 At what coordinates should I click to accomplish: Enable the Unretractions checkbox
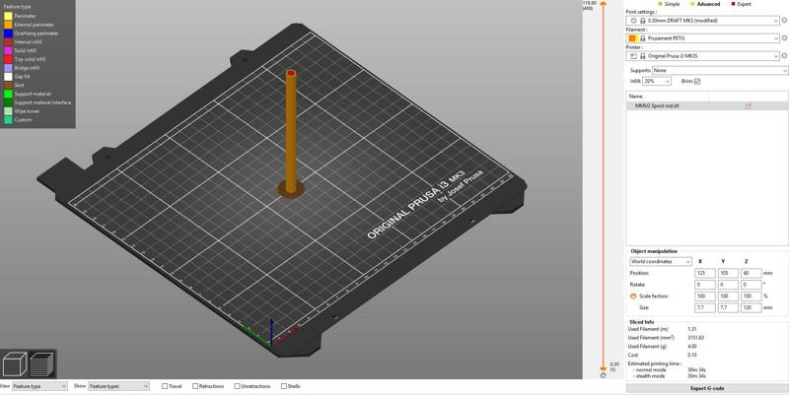[x=237, y=386]
